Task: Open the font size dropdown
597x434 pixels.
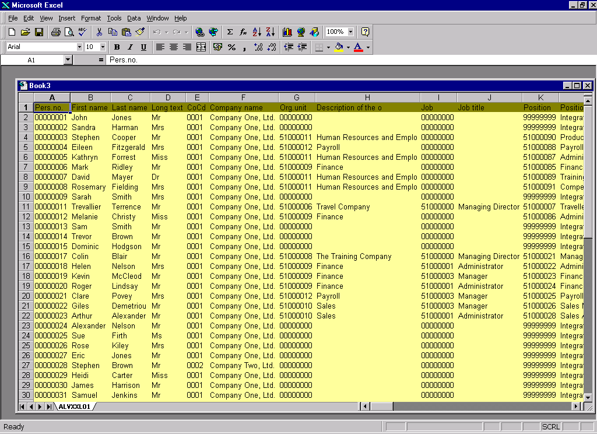Action: click(x=103, y=47)
